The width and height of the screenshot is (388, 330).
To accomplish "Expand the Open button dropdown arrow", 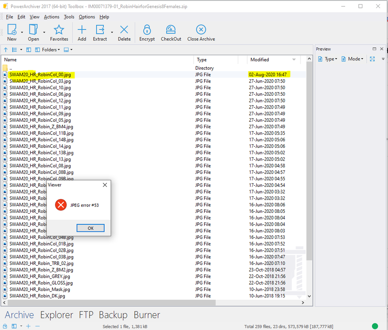I will 44,33.
